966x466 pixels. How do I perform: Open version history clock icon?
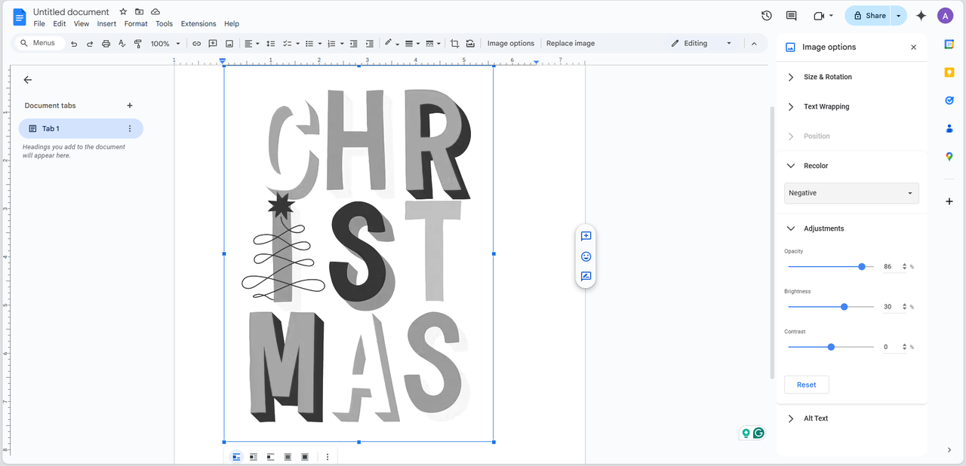pos(767,15)
